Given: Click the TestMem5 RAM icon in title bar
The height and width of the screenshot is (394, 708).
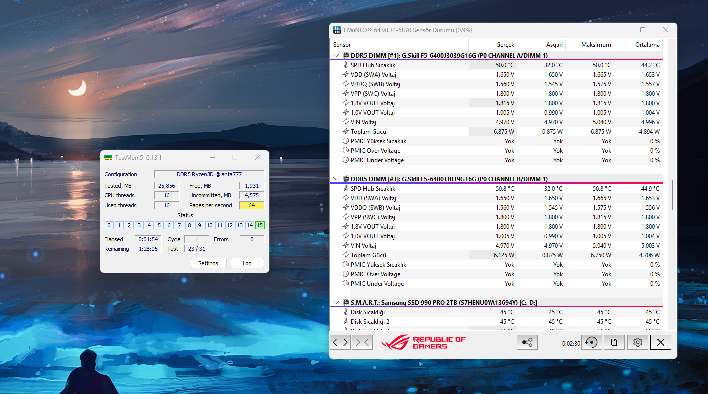Looking at the screenshot, I should pos(108,158).
